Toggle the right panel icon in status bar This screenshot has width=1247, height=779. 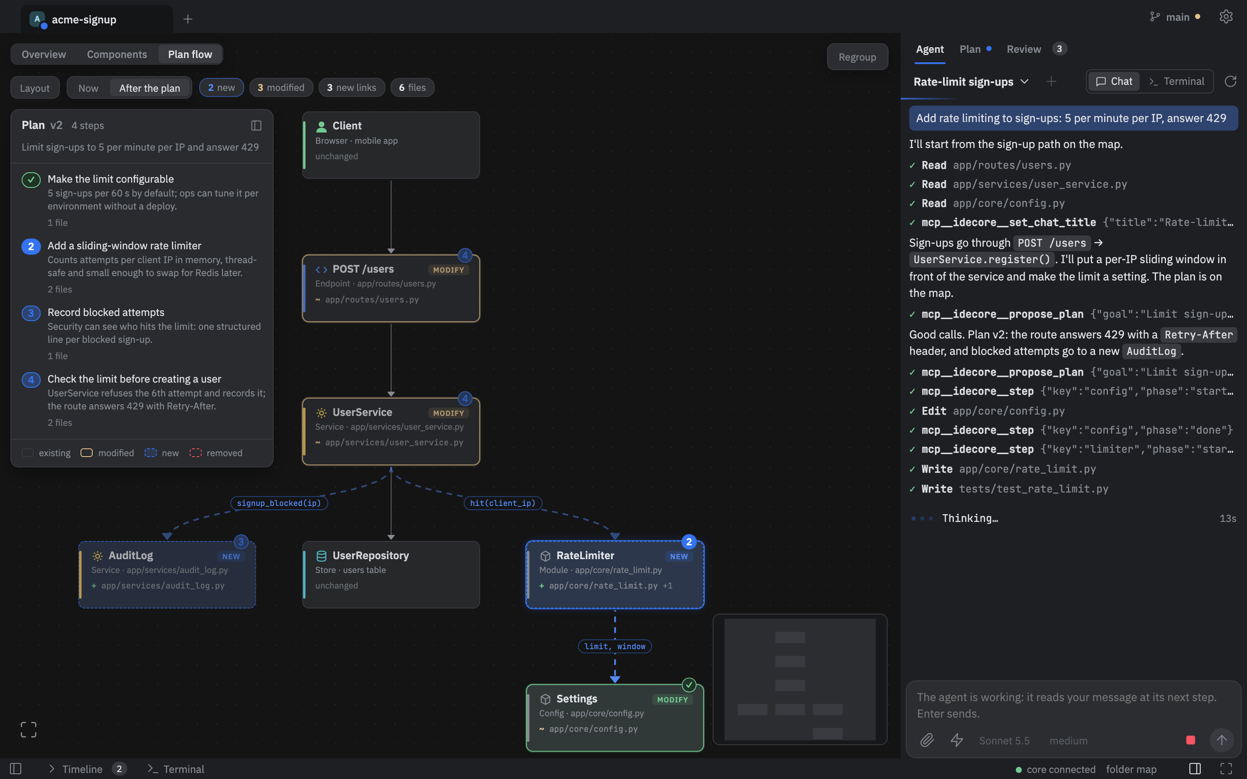[1195, 769]
